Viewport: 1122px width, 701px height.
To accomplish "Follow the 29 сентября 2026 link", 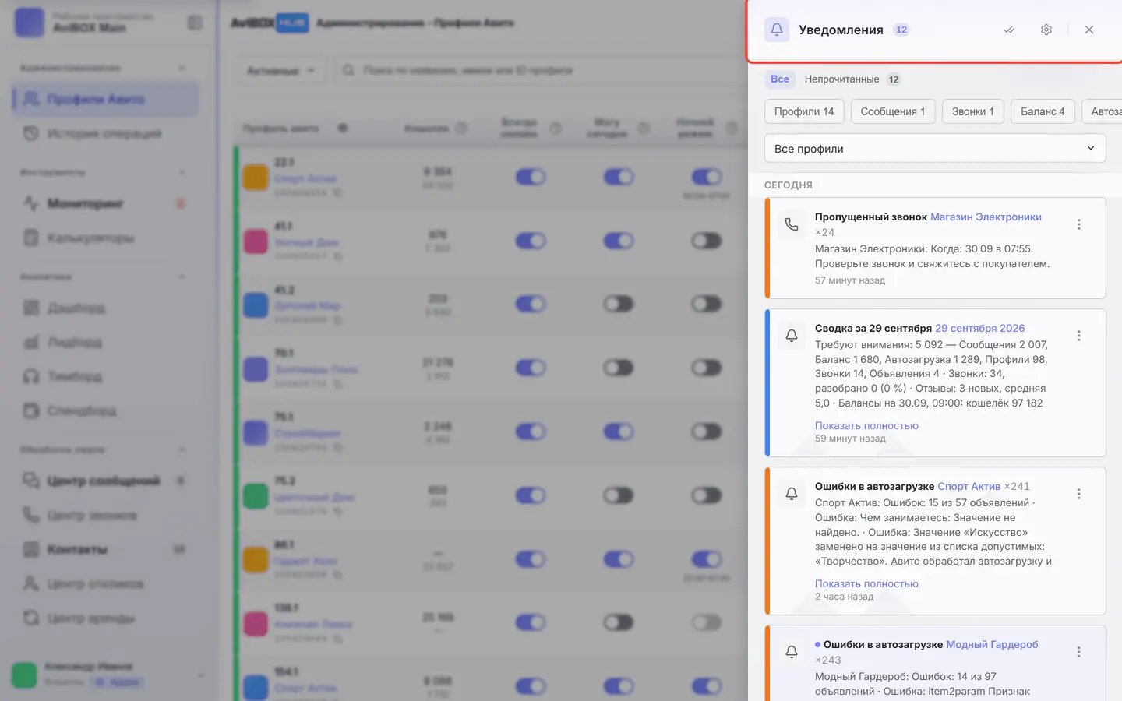I will 979,329.
